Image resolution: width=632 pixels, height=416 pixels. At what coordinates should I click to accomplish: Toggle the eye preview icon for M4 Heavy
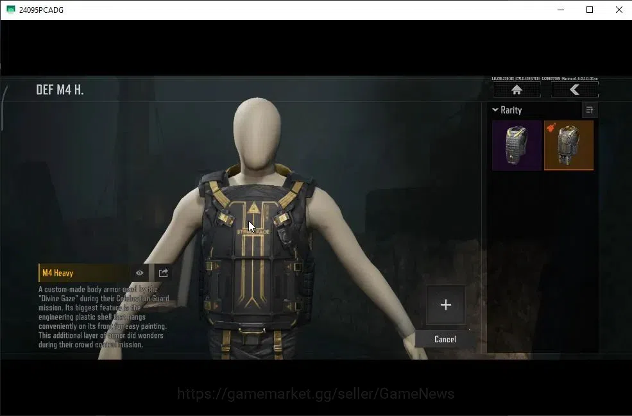[139, 273]
